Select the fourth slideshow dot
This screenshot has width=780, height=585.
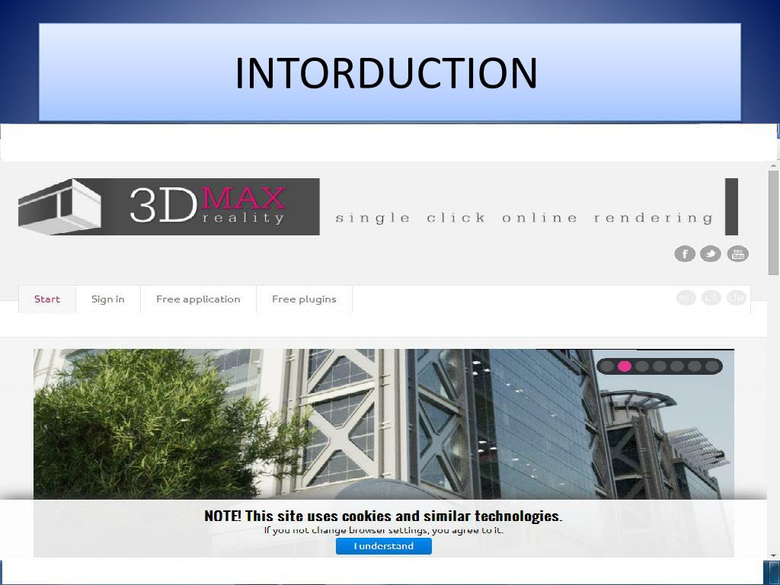pos(660,366)
